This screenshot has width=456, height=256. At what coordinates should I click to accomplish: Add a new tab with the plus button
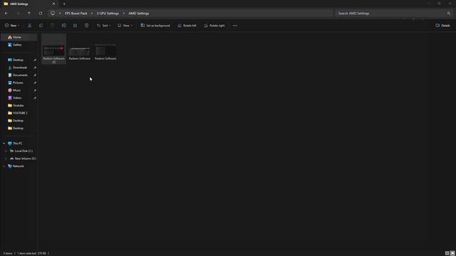[x=64, y=4]
